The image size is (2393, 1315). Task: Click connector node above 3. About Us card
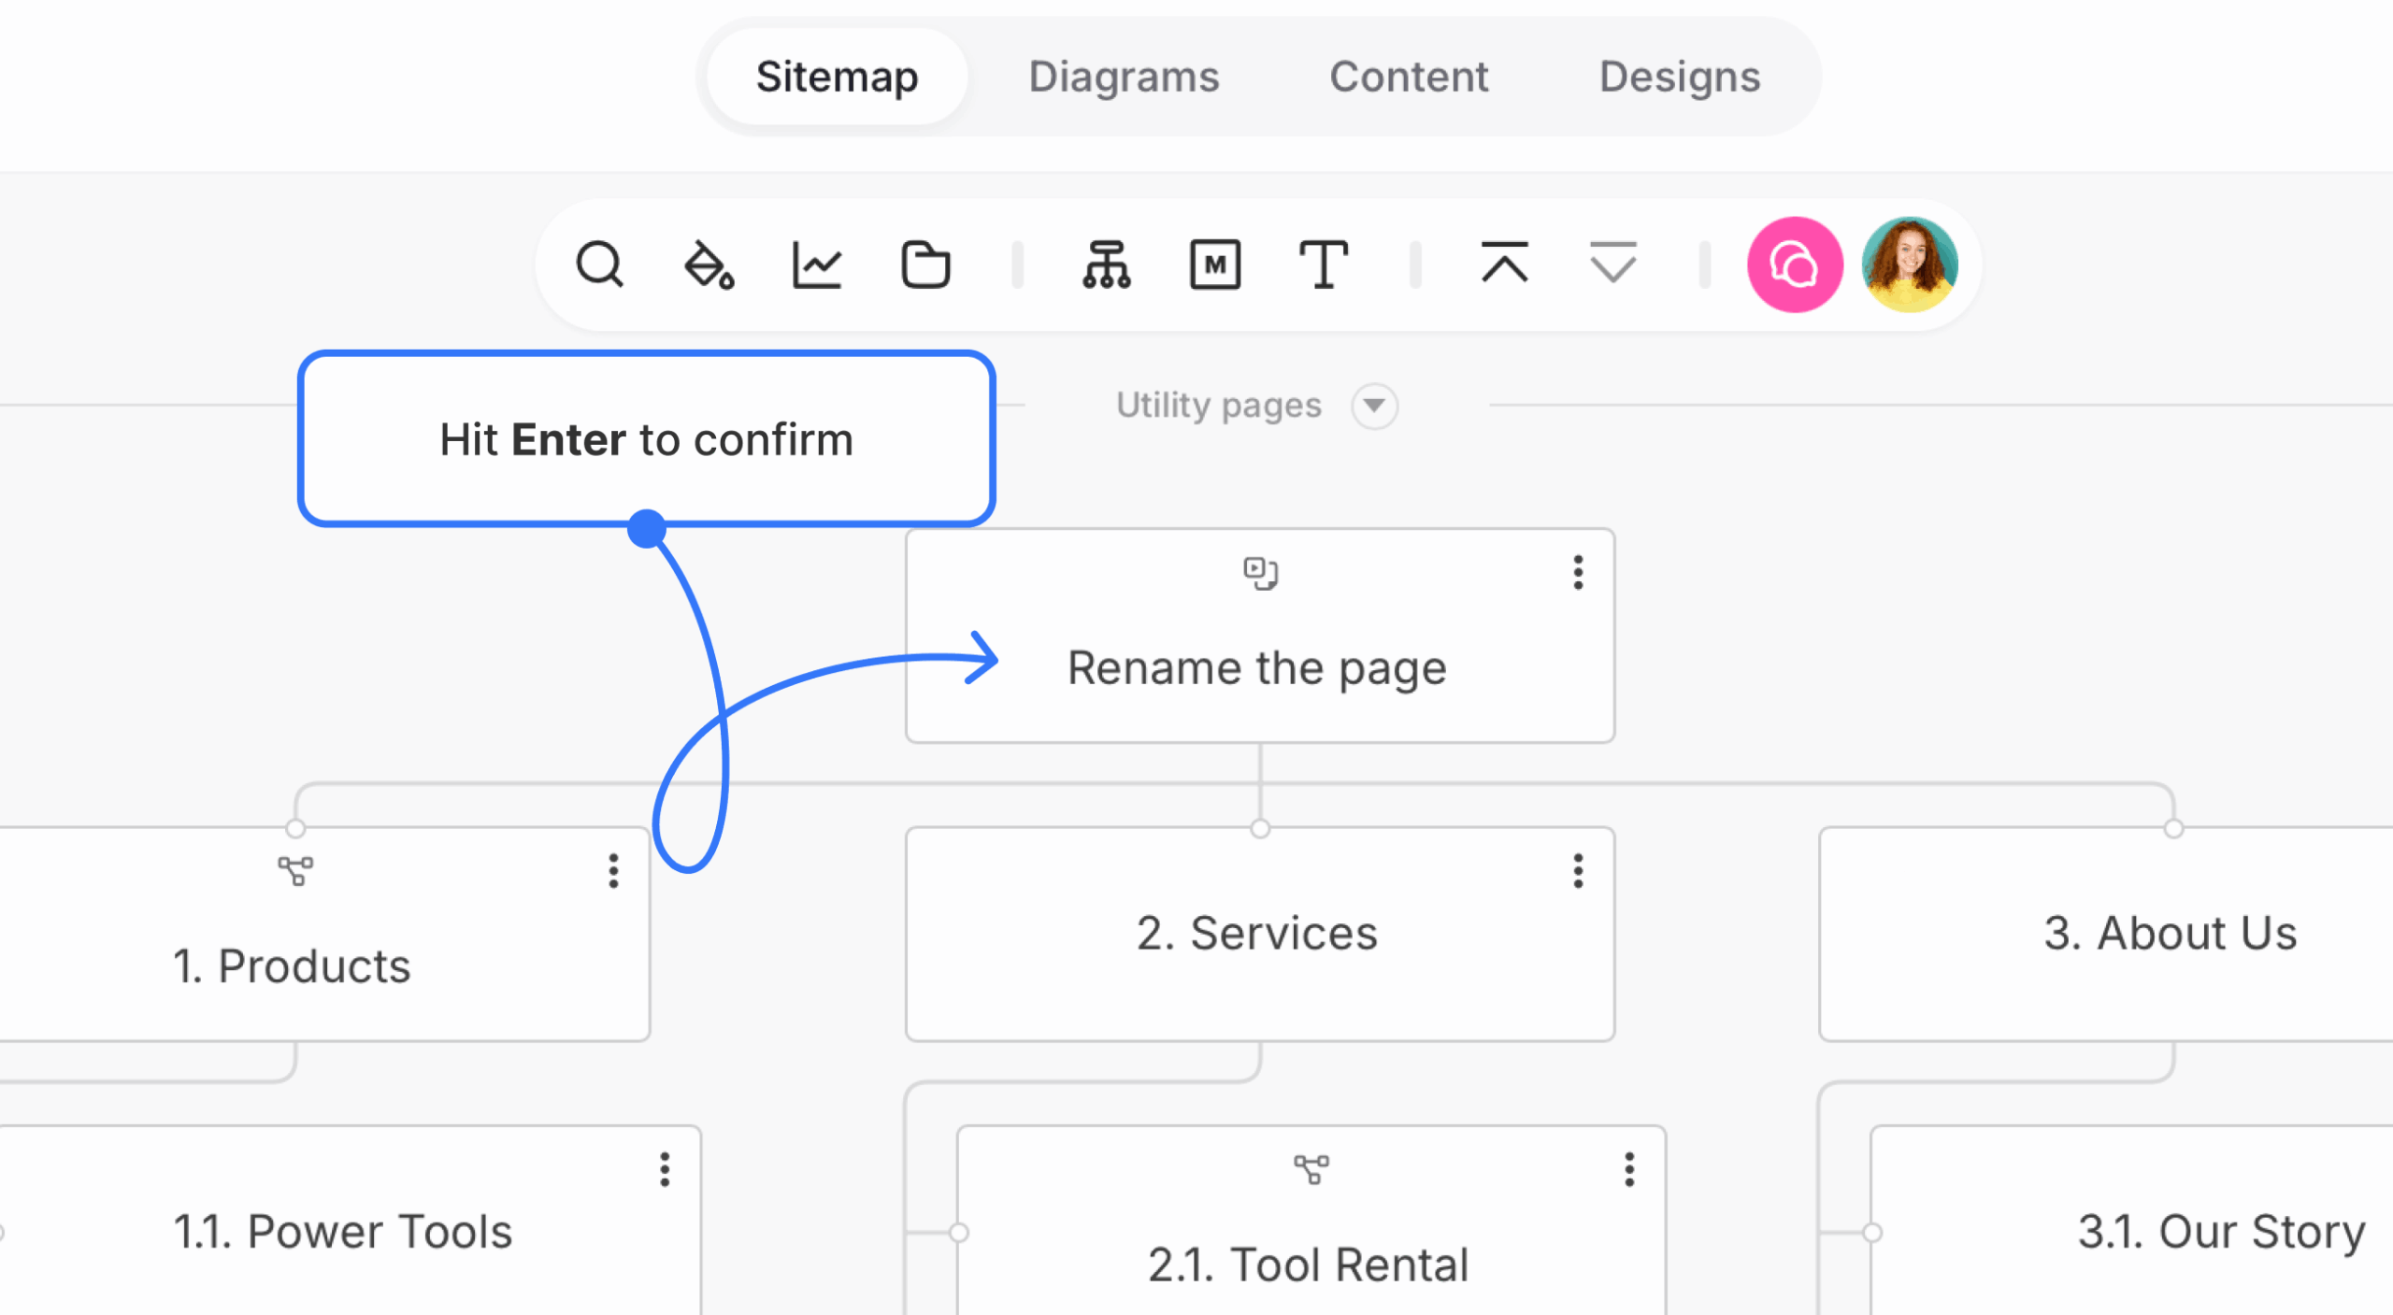[2174, 828]
